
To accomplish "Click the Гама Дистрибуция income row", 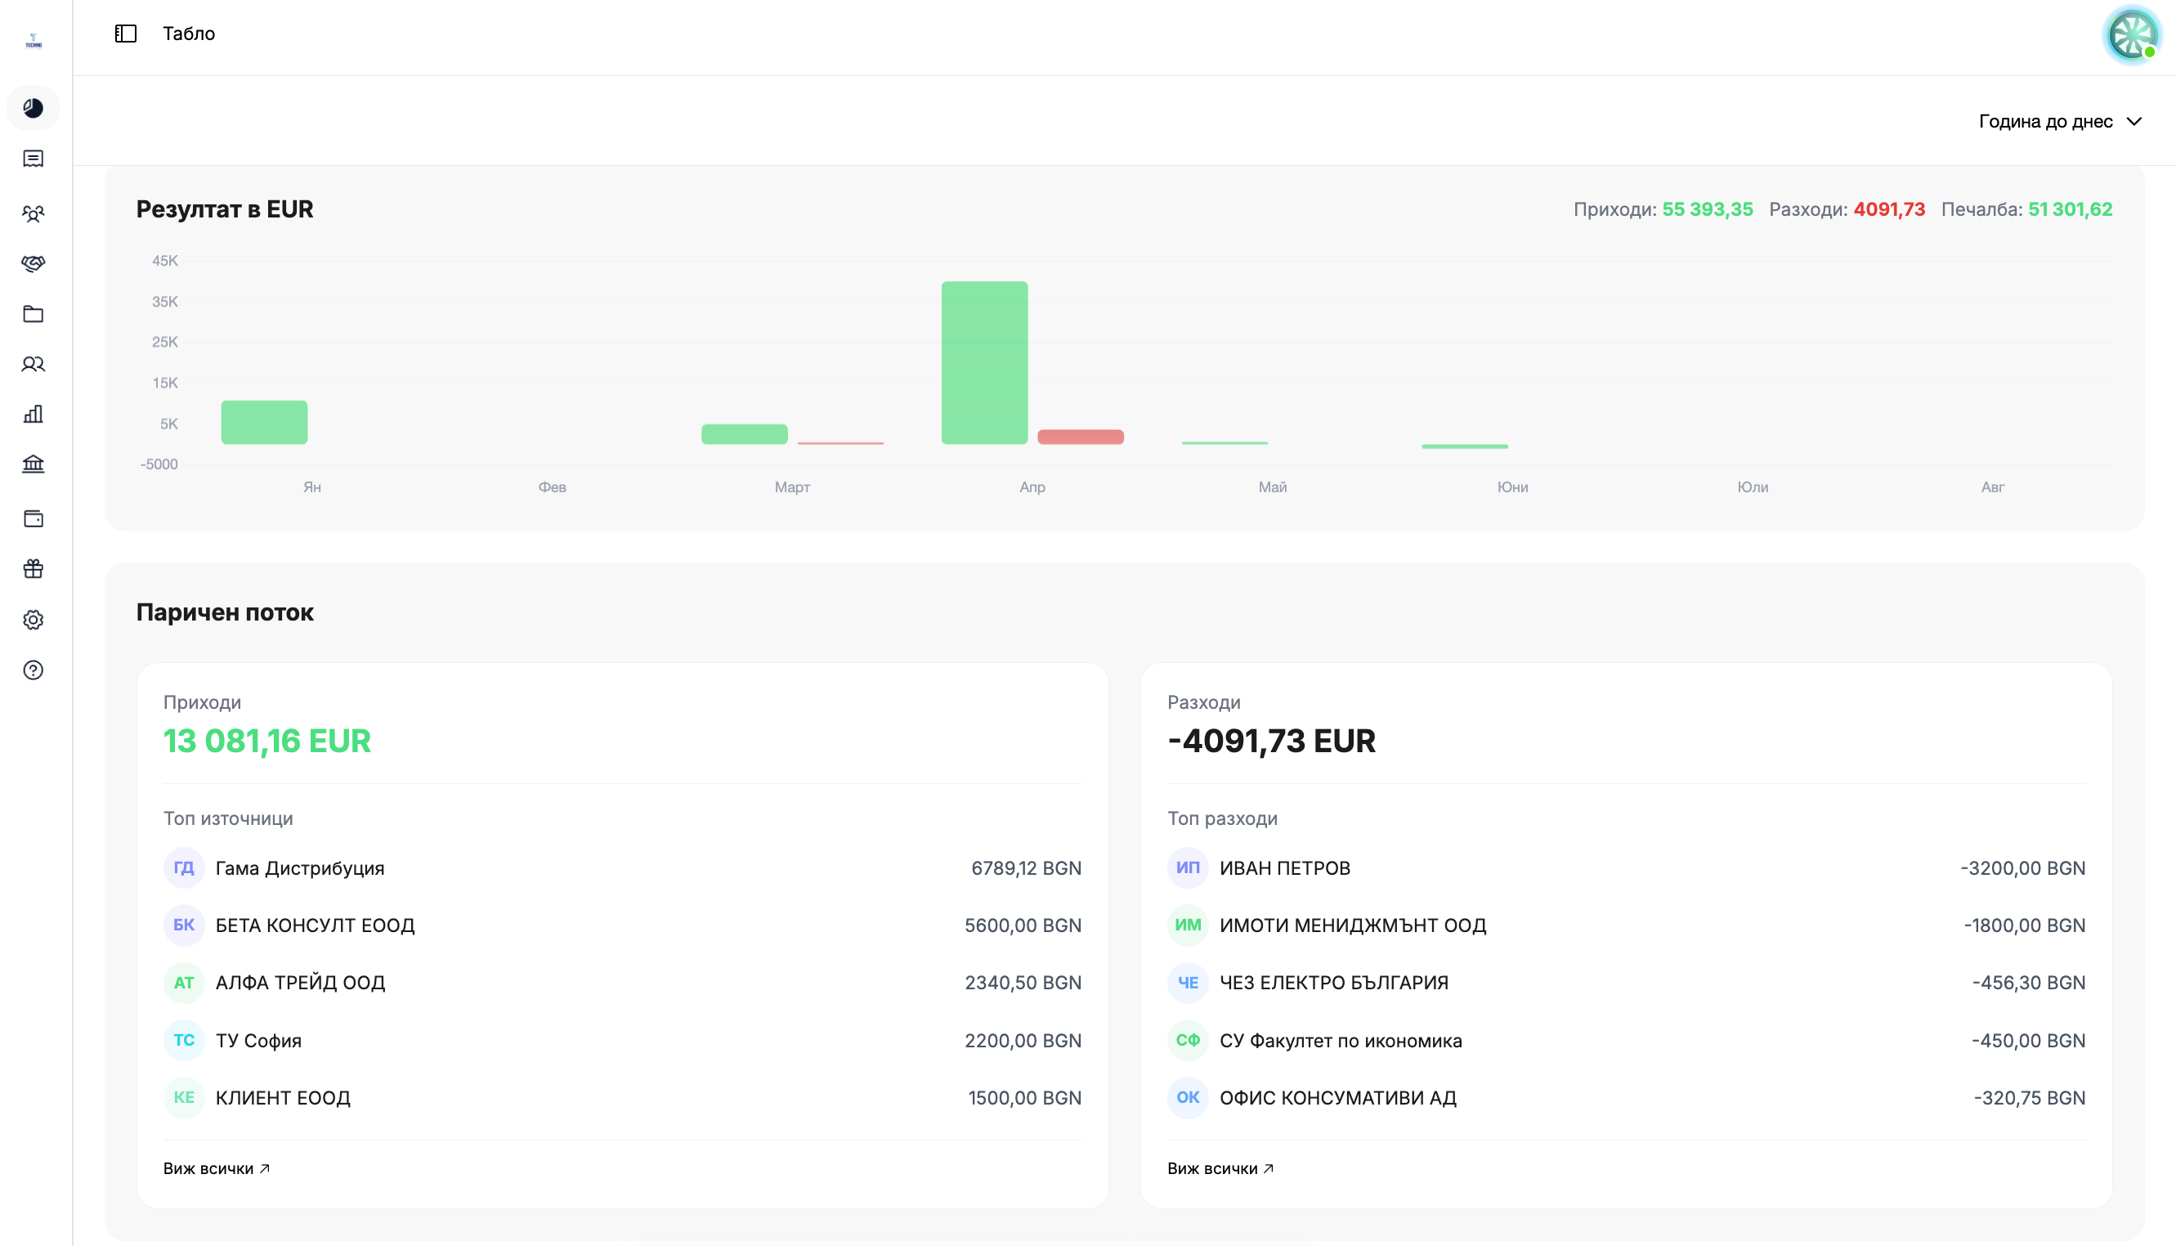I will click(623, 867).
